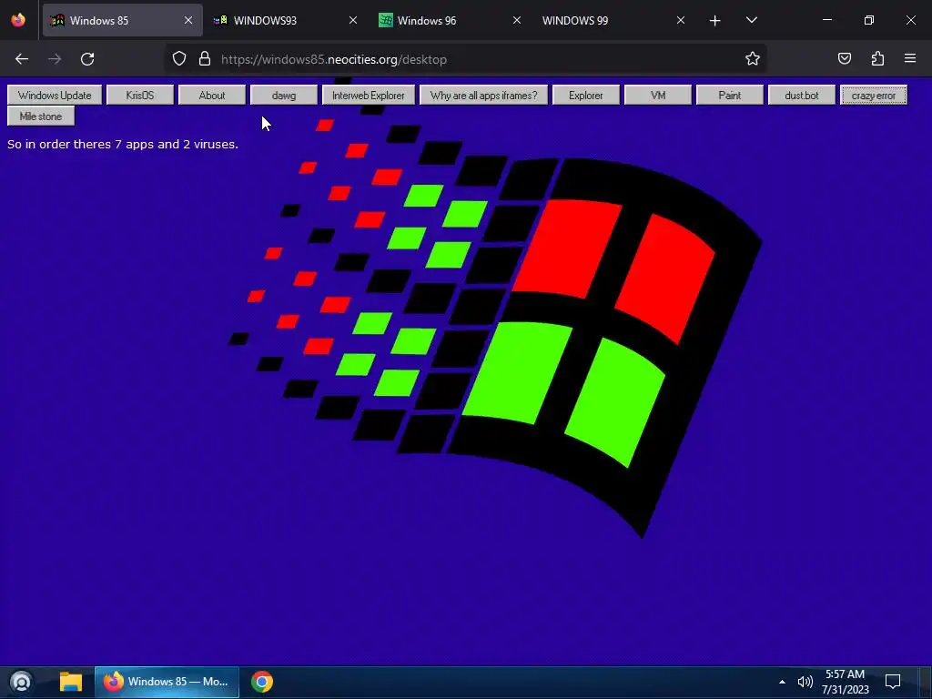This screenshot has height=699, width=932.
Task: Click the Firefox logo in title bar
Action: (x=18, y=20)
